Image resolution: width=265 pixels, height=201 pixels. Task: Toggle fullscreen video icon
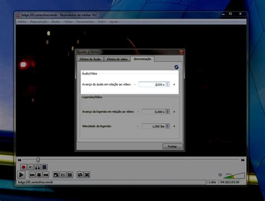(56, 175)
